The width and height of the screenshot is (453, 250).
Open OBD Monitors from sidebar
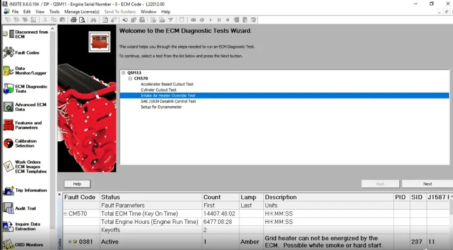tap(23, 245)
